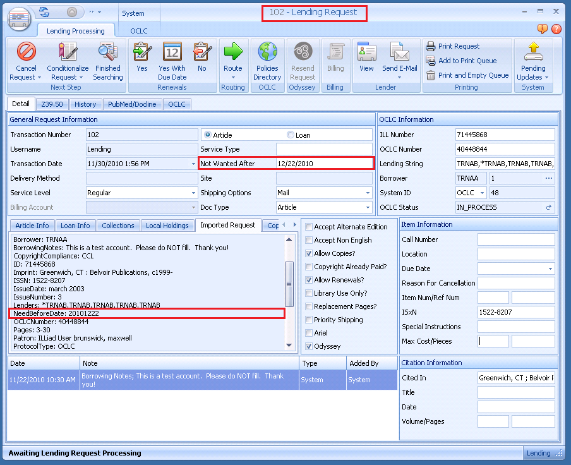The image size is (571, 465).
Task: Click the Cancel Request icon
Action: click(x=26, y=52)
